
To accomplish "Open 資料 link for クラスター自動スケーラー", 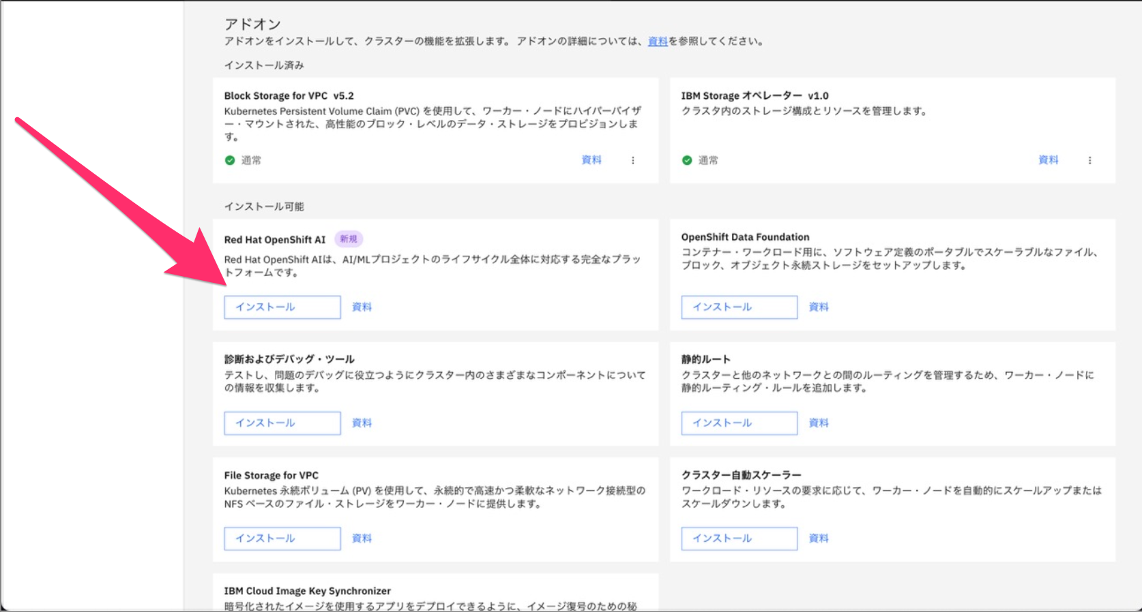I will (819, 538).
